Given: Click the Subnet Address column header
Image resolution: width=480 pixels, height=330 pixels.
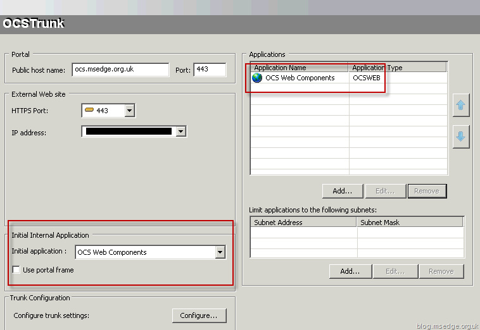Looking at the screenshot, I should click(x=303, y=223).
